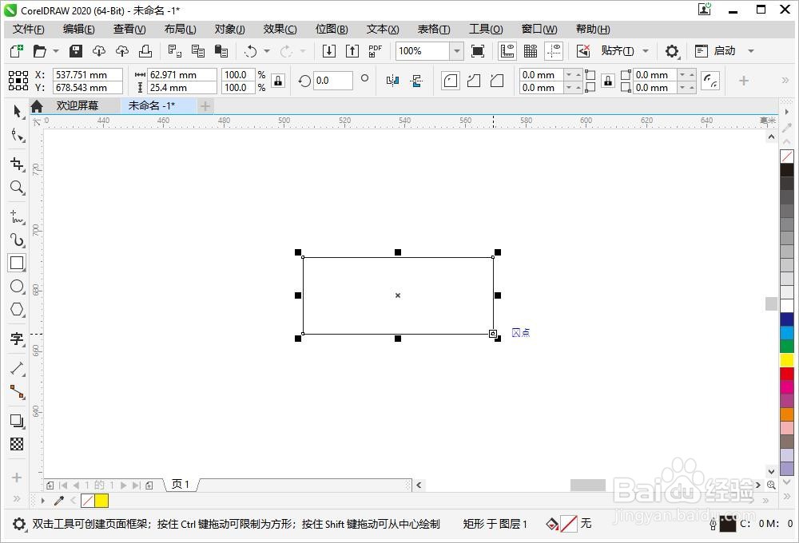Toggle Relative corner scaling button

coord(710,81)
